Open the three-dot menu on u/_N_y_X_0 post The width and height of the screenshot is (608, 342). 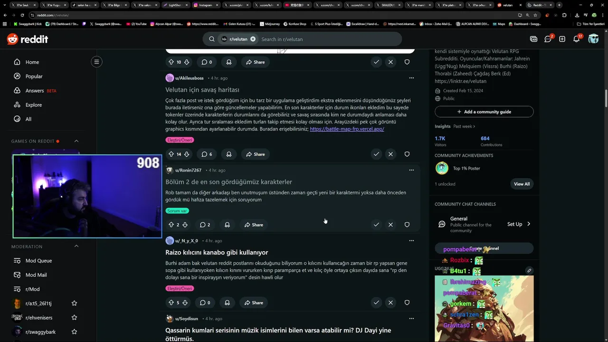411,241
